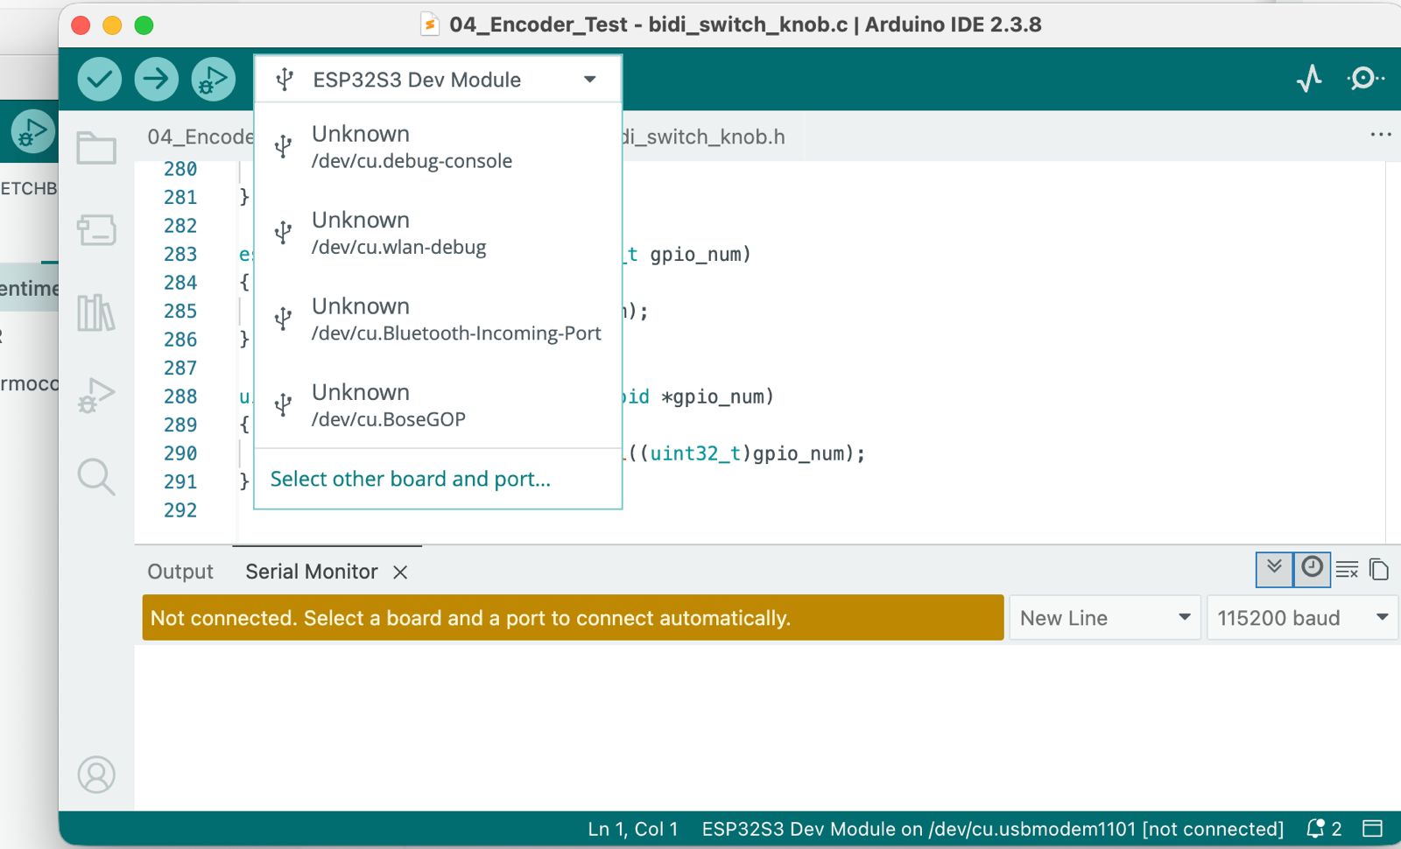
Task: Open the 115200 baud rate dropdown
Action: tap(1302, 618)
